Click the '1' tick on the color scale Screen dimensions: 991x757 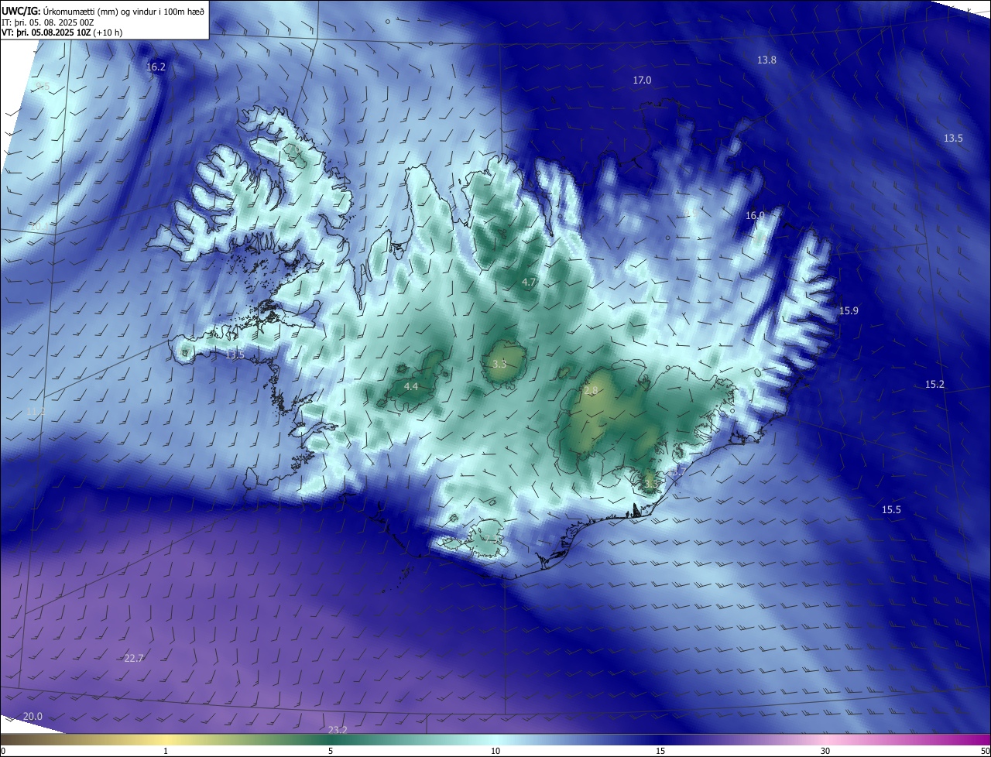click(x=166, y=751)
